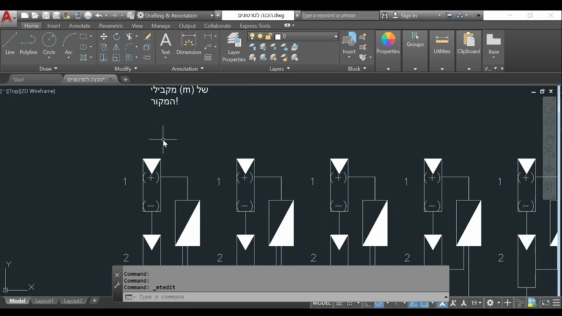Click the Plot printer icon
This screenshot has height=316, width=562.
tap(88, 15)
